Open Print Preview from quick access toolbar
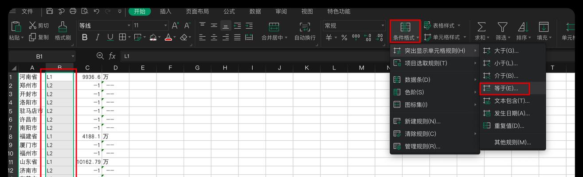The image size is (583, 177). [x=85, y=11]
